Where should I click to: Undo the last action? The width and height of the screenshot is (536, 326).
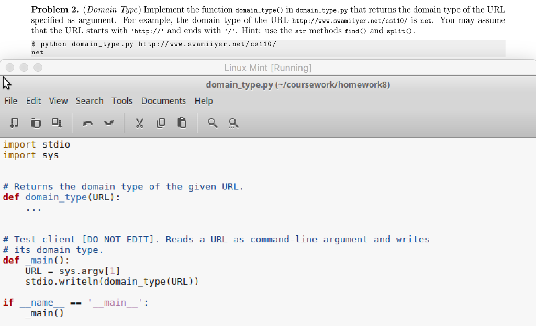[x=87, y=122]
